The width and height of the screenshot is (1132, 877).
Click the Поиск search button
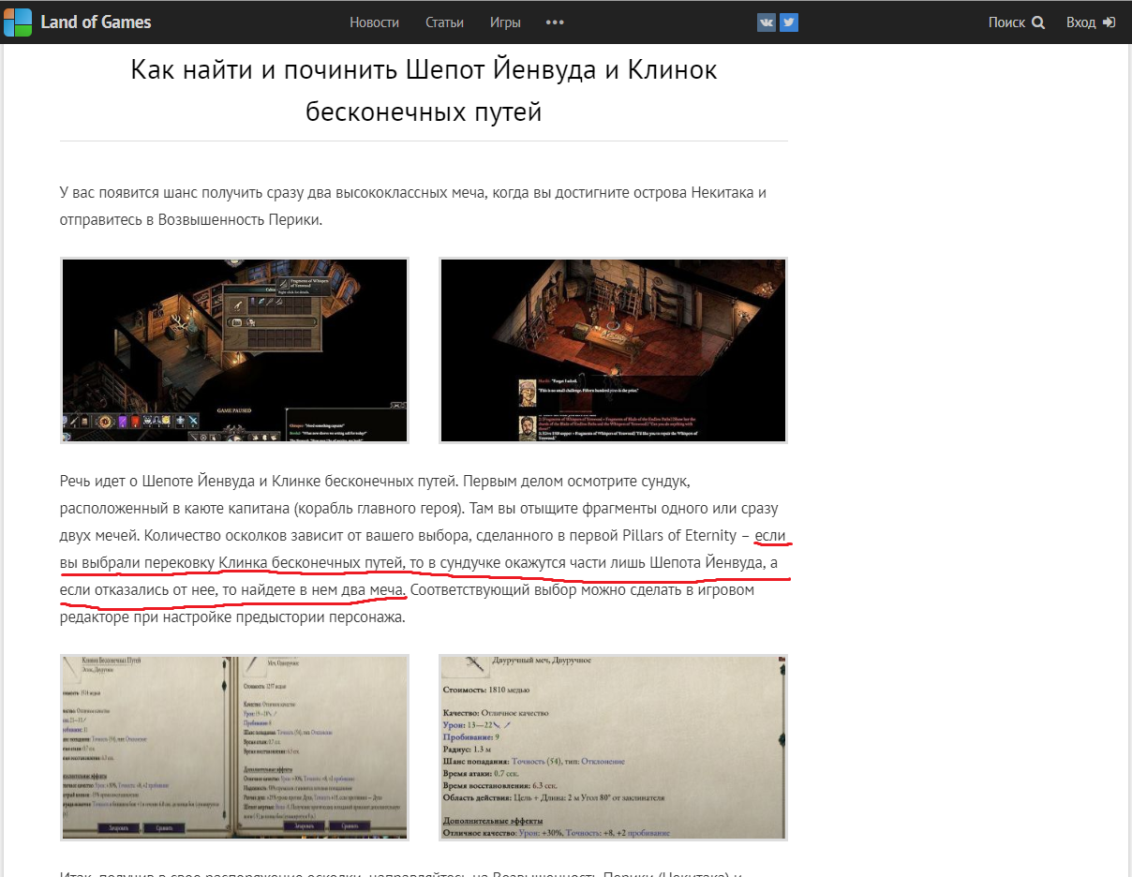[1016, 22]
